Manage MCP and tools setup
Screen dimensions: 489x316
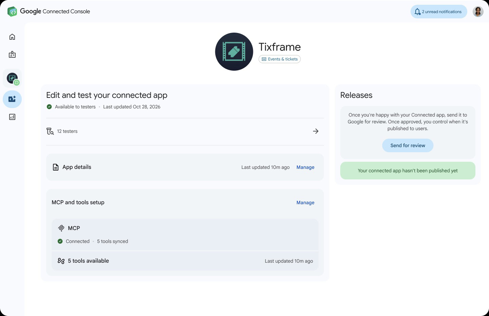pyautogui.click(x=305, y=203)
